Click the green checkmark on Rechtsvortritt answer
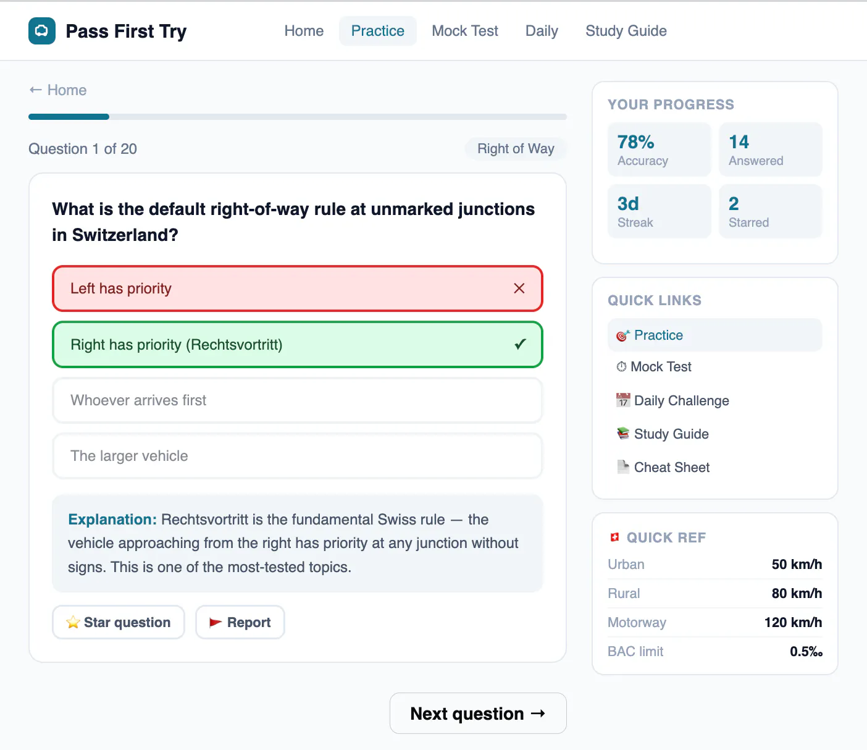 521,344
